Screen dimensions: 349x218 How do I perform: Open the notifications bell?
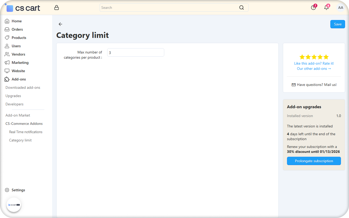(326, 8)
